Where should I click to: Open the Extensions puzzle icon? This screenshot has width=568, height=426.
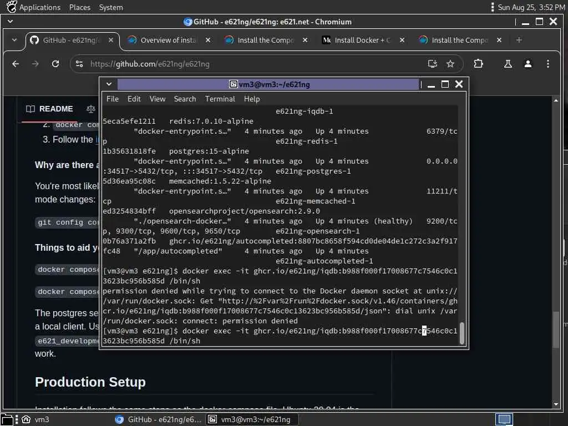pyautogui.click(x=478, y=64)
